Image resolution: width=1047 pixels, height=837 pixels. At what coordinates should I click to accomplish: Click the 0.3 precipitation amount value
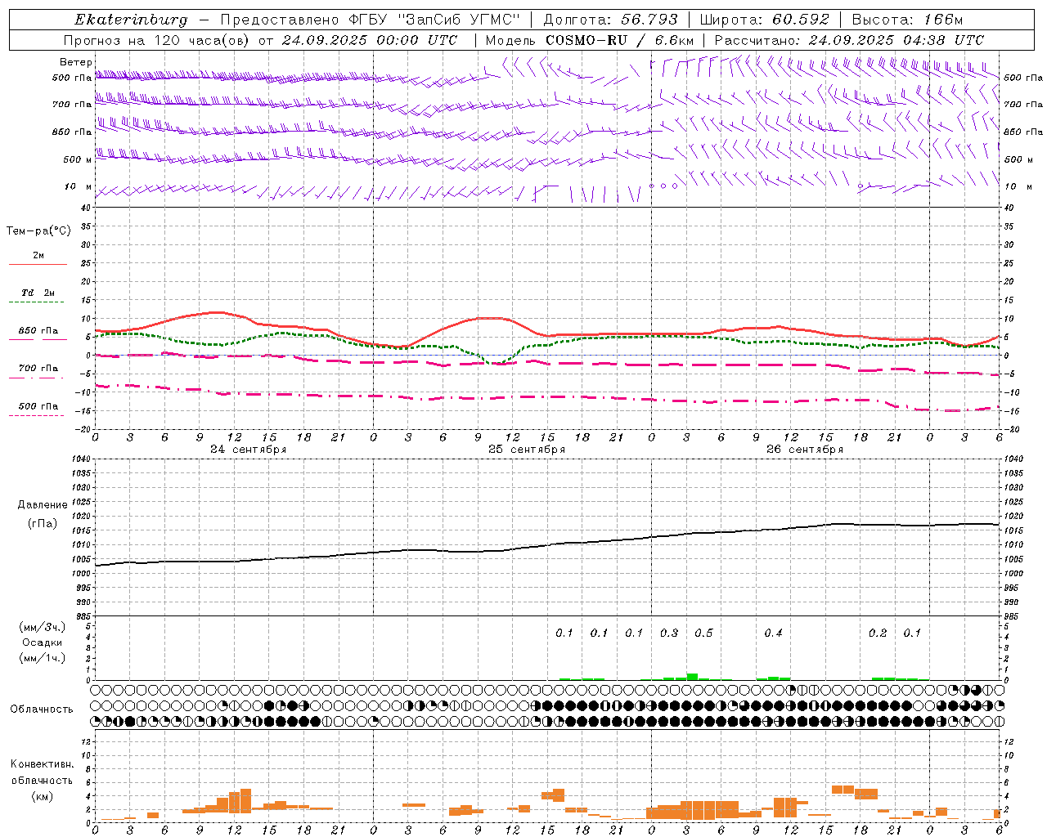coord(669,633)
